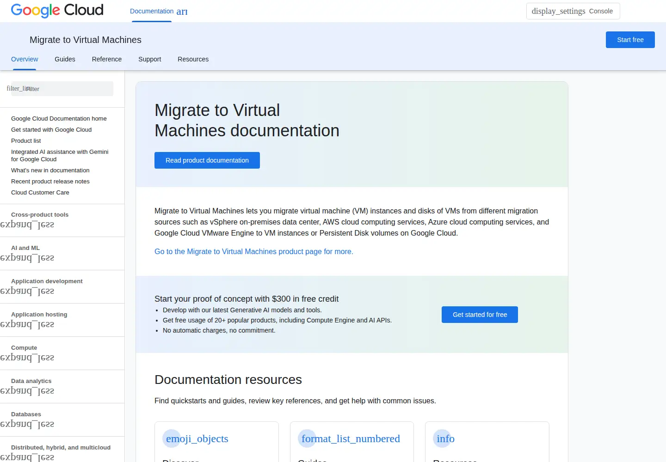This screenshot has width=666, height=462.
Task: Switch to the Overview tab
Action: click(x=25, y=59)
